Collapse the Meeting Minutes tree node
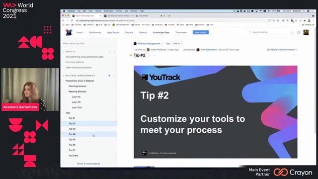The height and width of the screenshot is (179, 318). coord(67,91)
